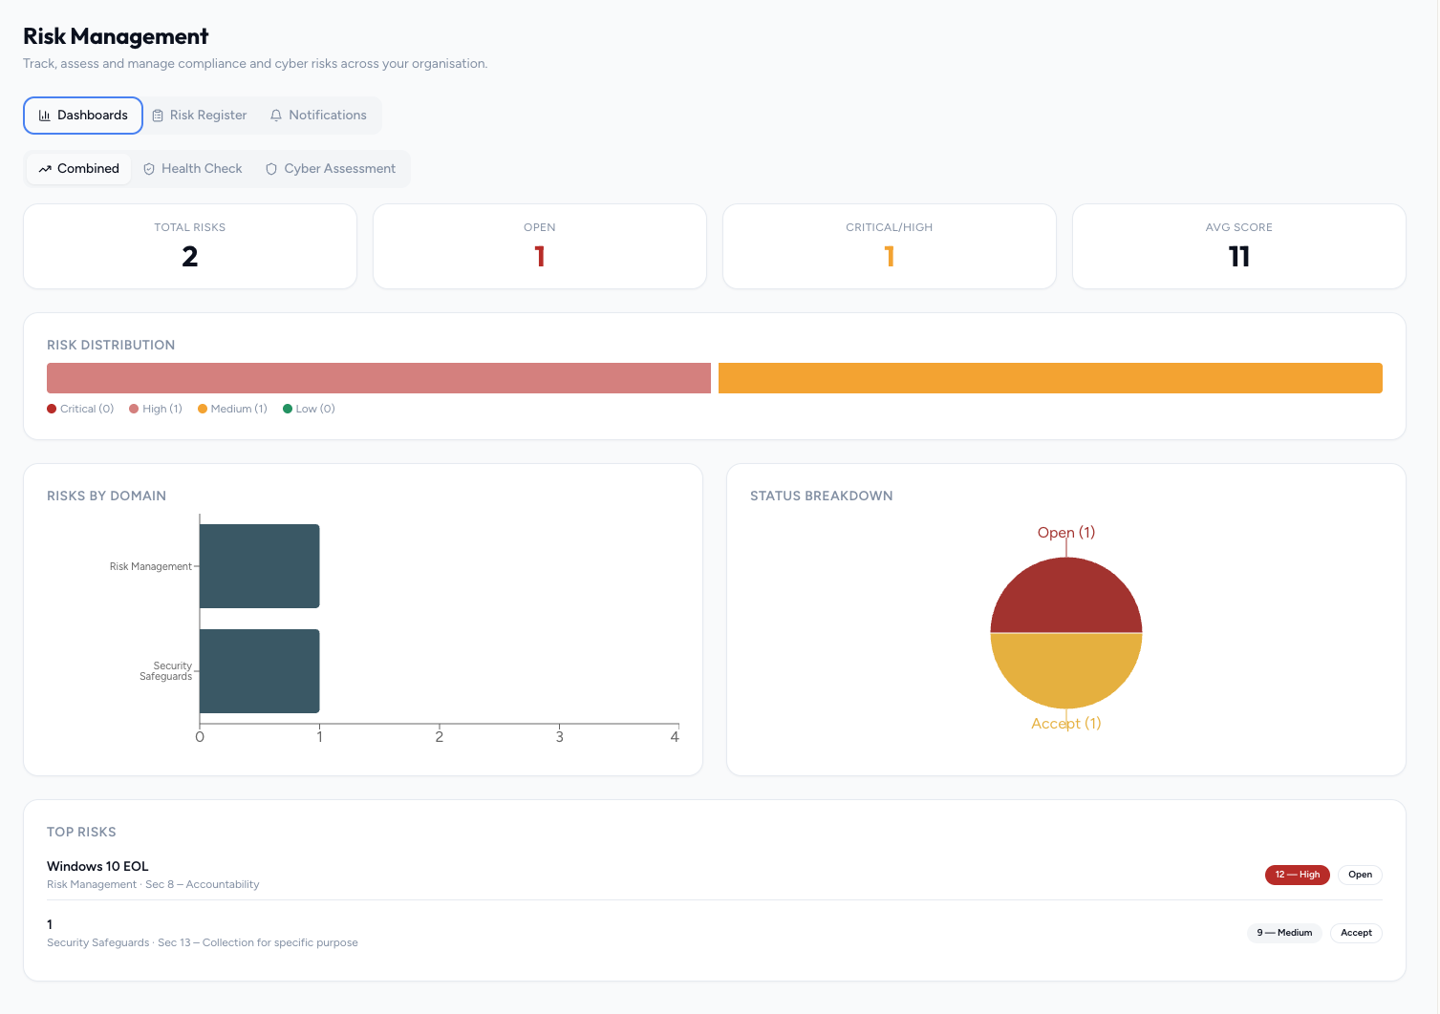1440x1014 pixels.
Task: Click the Total Risks card
Action: [x=190, y=246]
